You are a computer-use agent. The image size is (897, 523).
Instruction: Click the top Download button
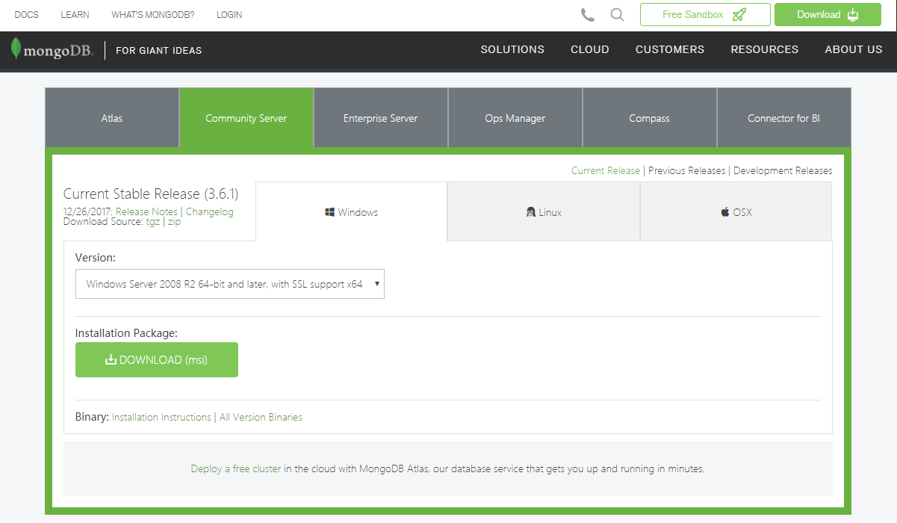[x=828, y=15]
